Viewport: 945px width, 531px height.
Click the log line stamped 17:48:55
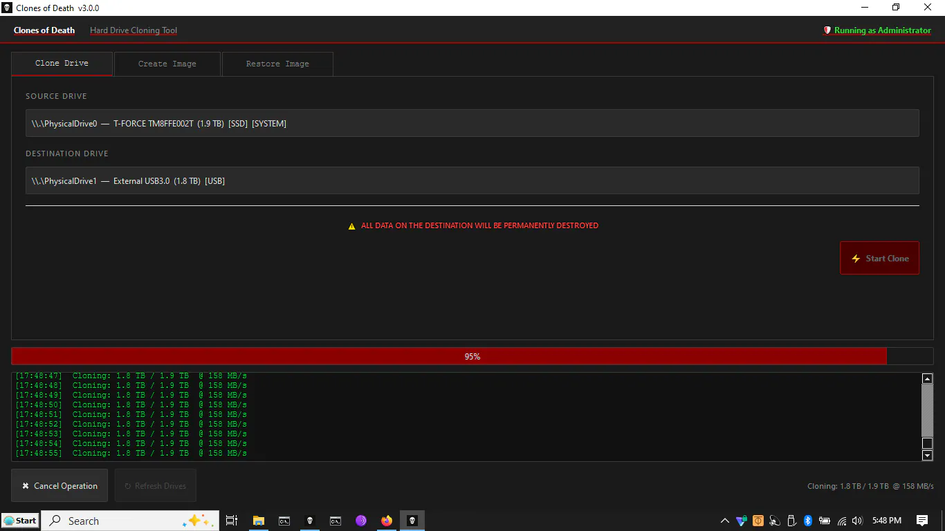tap(131, 454)
